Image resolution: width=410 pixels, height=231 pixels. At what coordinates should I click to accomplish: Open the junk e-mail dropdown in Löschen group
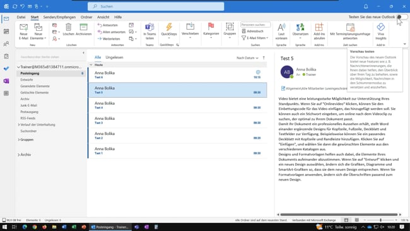[x=56, y=38]
